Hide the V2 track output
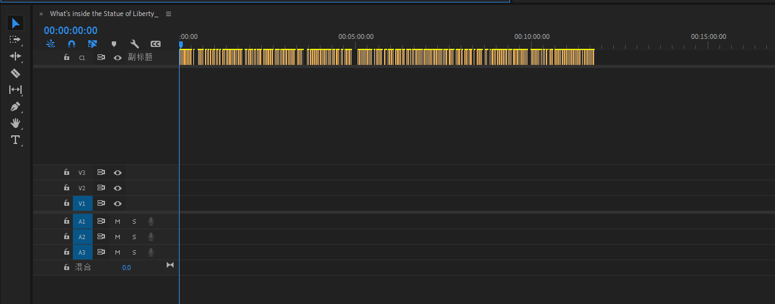775x304 pixels. (x=117, y=188)
